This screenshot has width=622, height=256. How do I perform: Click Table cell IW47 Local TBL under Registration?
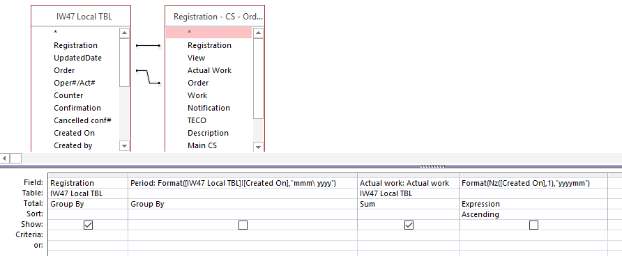[88, 193]
